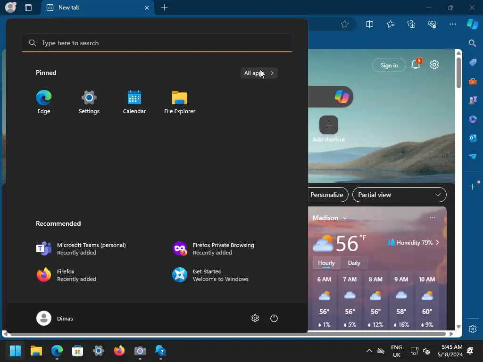This screenshot has height=362, width=483.
Task: Switch ENG UK input language
Action: (x=396, y=351)
